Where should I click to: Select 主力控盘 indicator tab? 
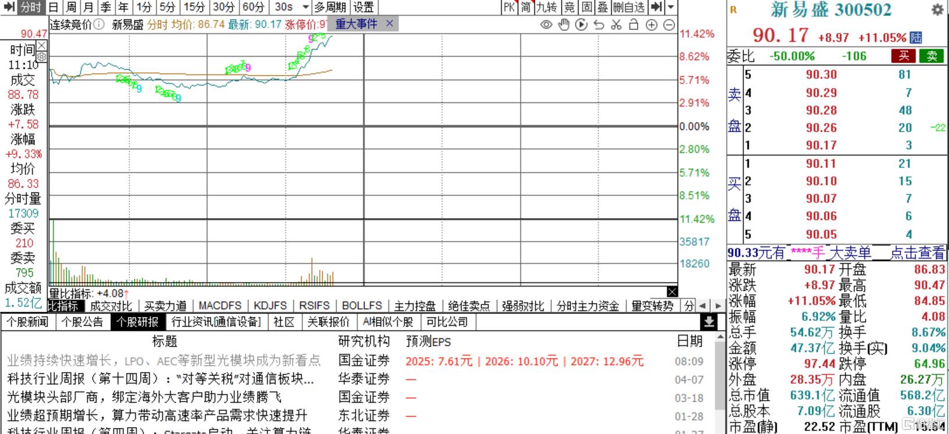415,306
